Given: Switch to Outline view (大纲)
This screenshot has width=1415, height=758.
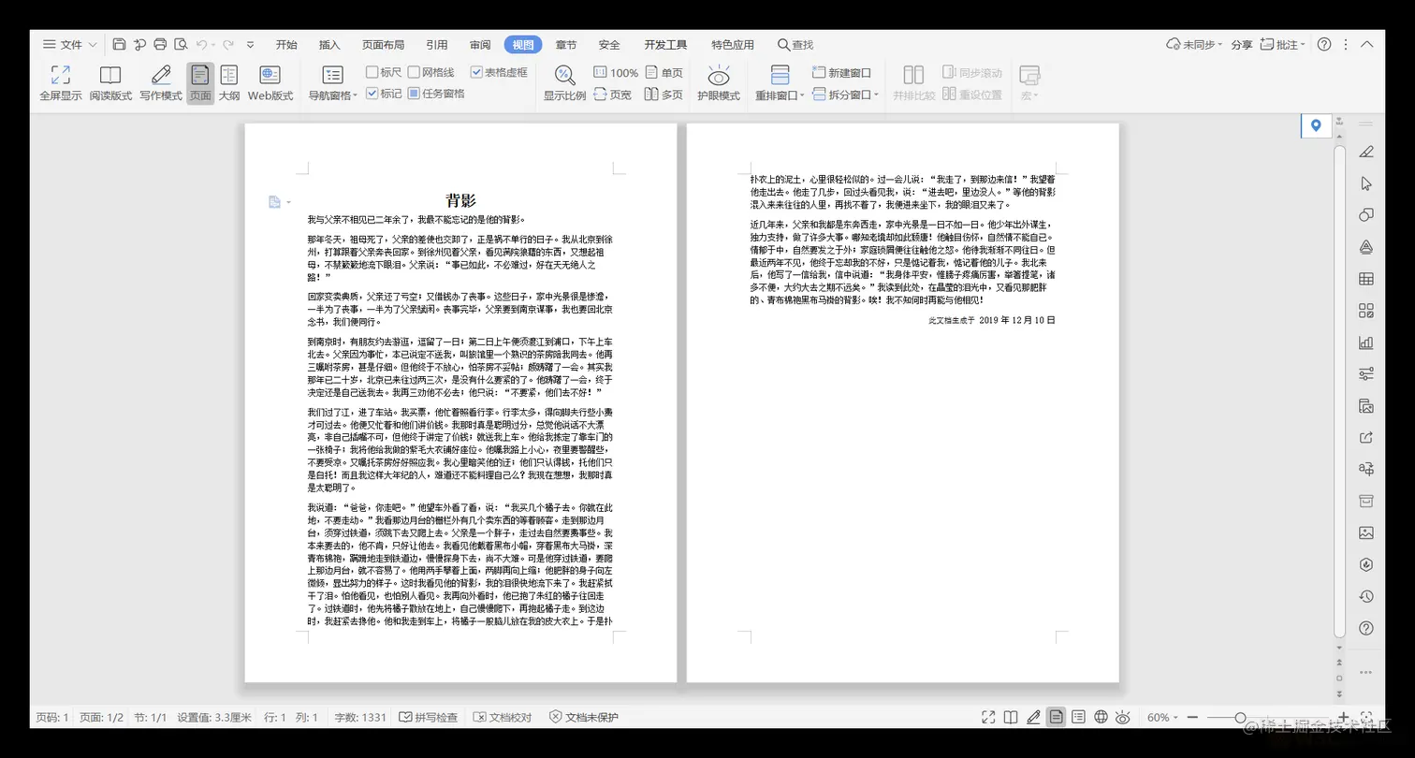Looking at the screenshot, I should (229, 83).
